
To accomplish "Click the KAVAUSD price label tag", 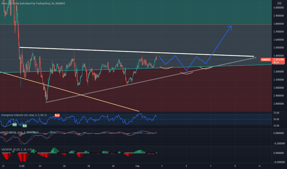I will pos(266,60).
